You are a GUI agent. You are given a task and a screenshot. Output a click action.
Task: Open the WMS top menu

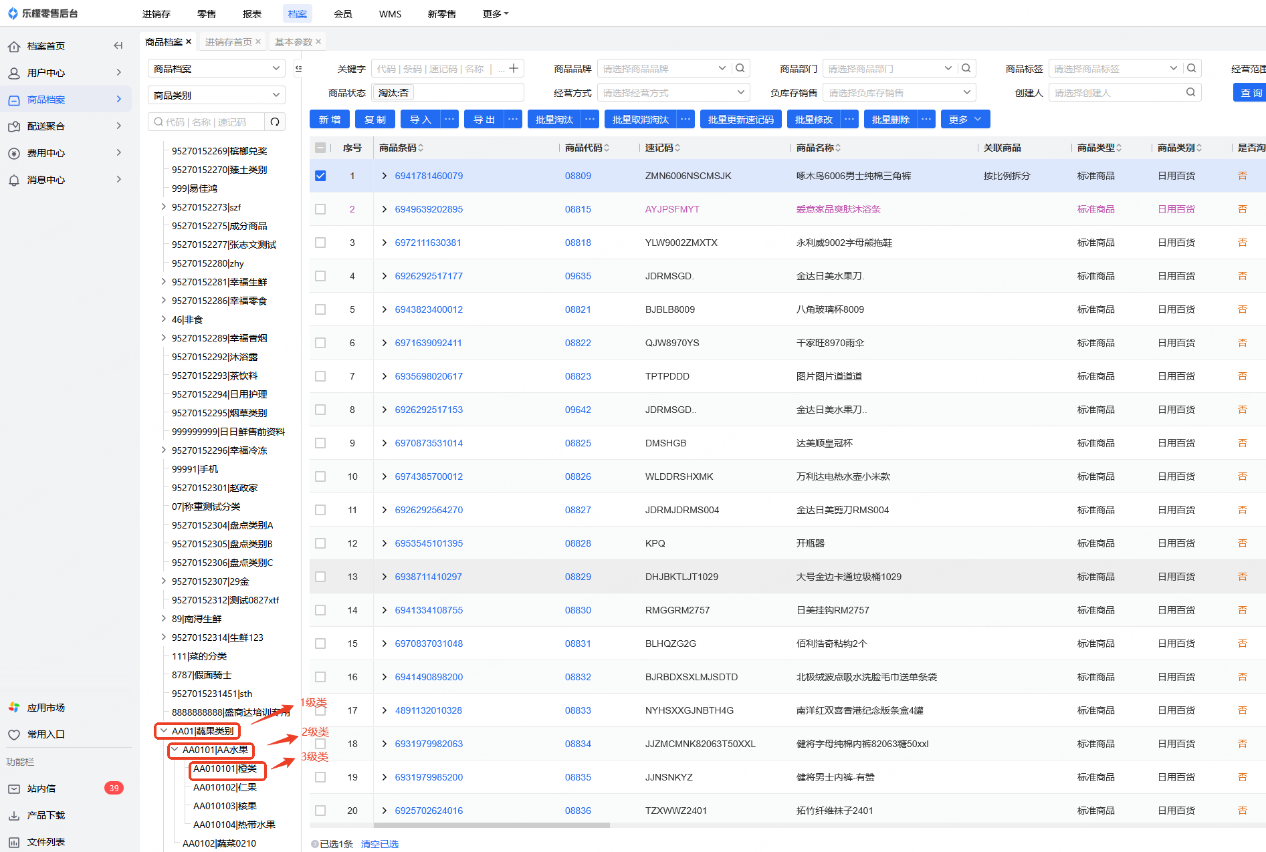pyautogui.click(x=390, y=14)
